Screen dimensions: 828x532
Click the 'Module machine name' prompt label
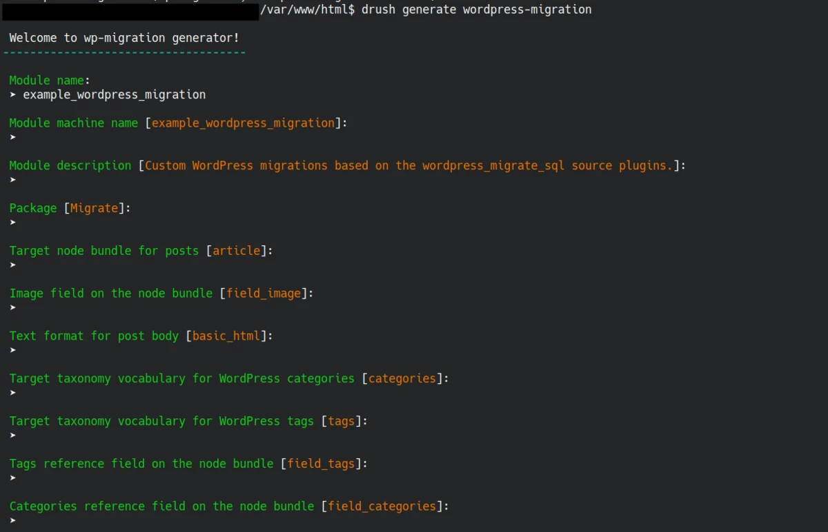pos(74,123)
